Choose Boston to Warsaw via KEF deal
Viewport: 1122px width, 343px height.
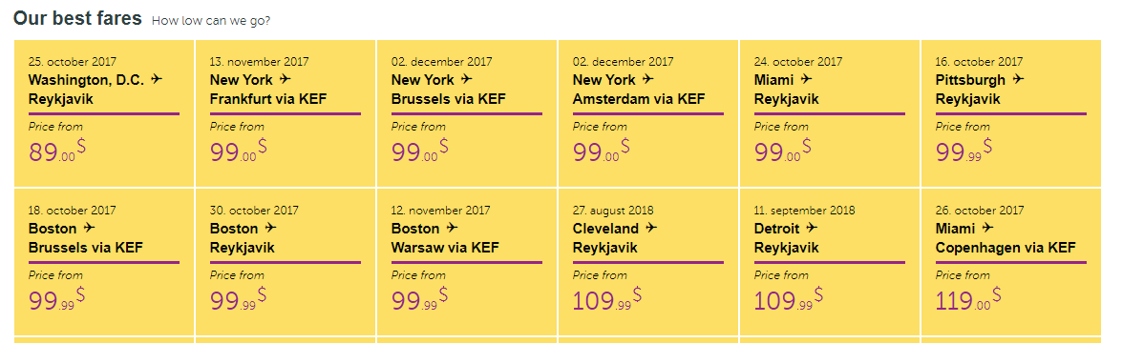[467, 262]
